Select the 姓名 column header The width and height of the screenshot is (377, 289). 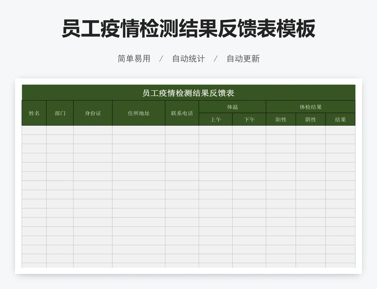34,113
